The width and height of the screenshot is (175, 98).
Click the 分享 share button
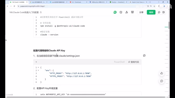click(x=141, y=12)
